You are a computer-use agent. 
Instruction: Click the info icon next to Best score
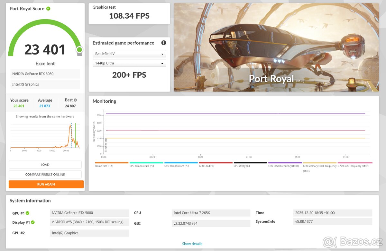click(75, 100)
